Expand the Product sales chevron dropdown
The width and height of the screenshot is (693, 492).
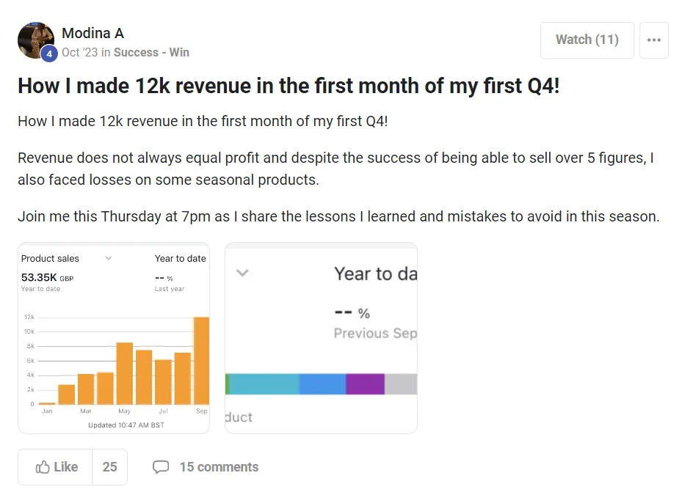[x=109, y=258]
